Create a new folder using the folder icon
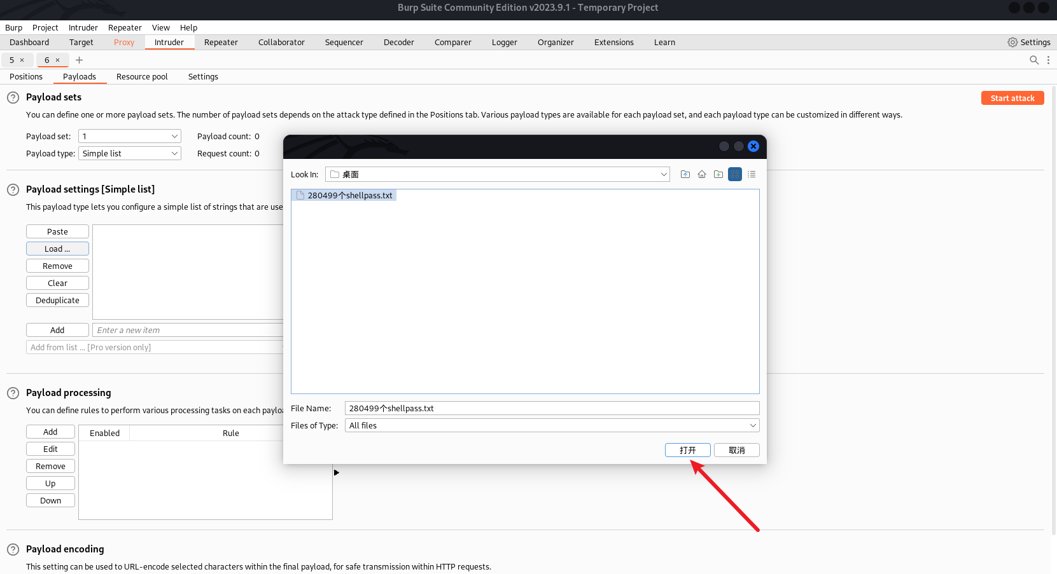This screenshot has width=1057, height=574. [x=718, y=174]
